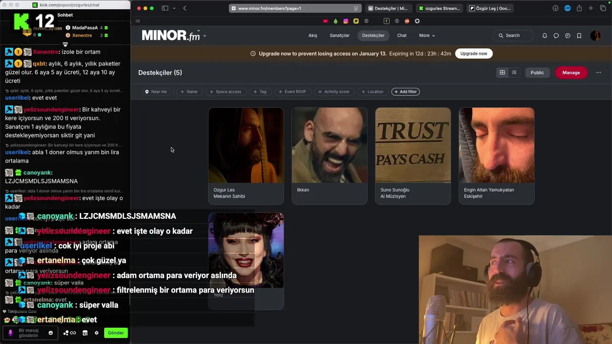Open the chat bubble icon in Minor.fm header
The image size is (612, 344).
tap(556, 35)
